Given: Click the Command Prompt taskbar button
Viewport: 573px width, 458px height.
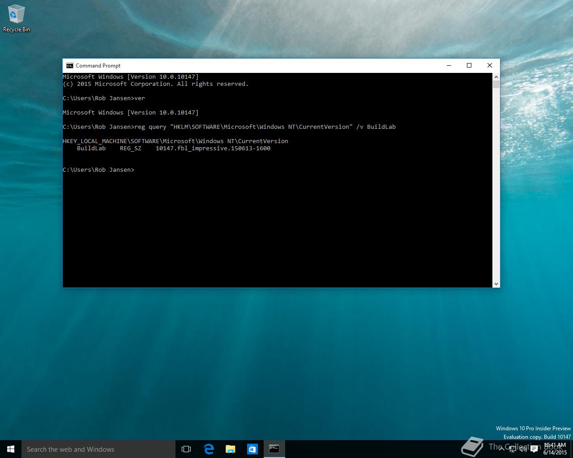Looking at the screenshot, I should click(x=274, y=449).
